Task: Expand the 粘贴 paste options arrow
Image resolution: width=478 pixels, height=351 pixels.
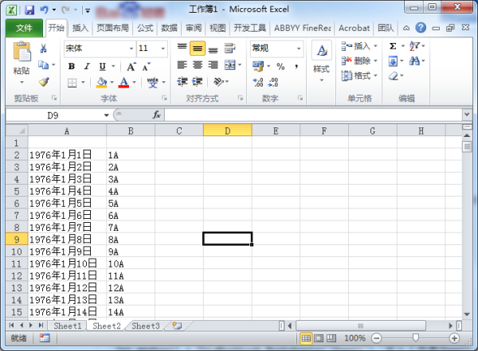Action: coord(22,82)
